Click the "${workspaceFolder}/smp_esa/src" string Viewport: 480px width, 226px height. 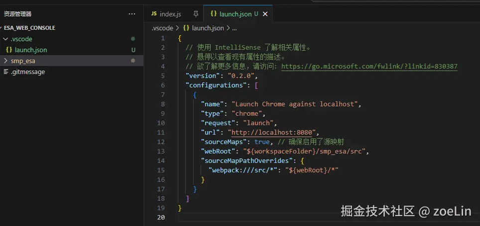click(x=304, y=151)
